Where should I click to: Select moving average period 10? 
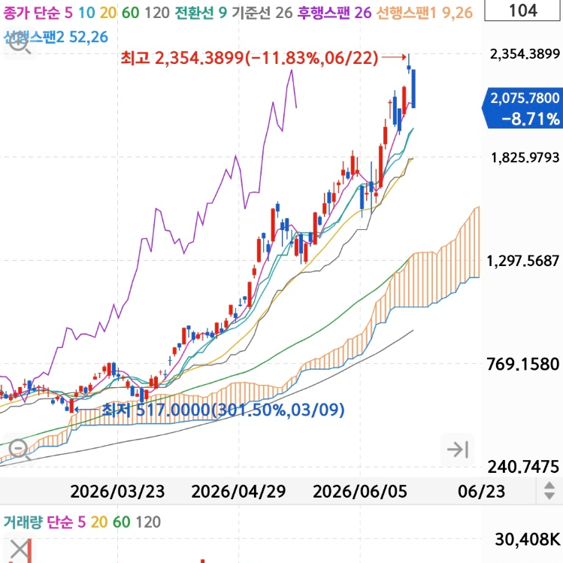[86, 13]
